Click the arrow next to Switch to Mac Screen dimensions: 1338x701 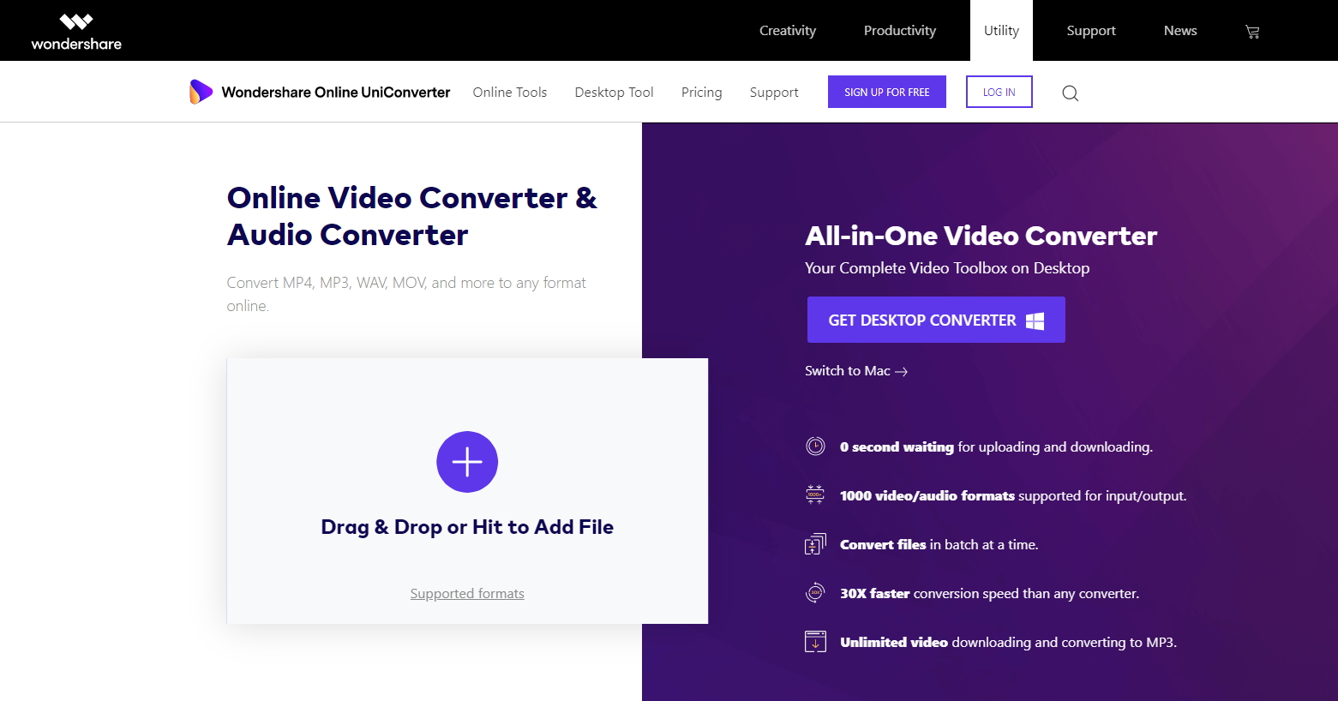point(901,372)
